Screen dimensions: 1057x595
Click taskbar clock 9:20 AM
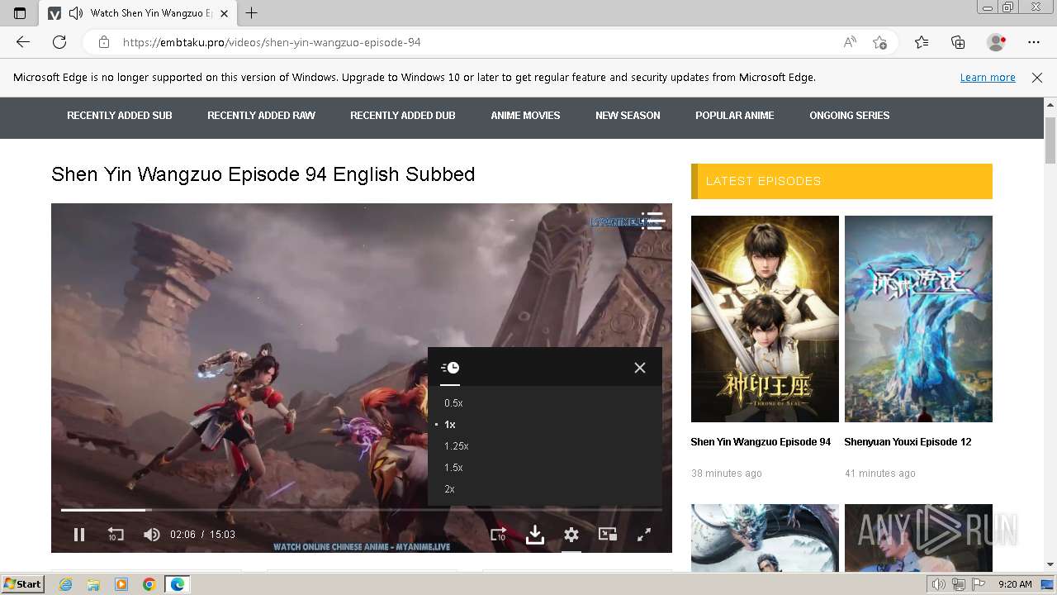click(x=1015, y=584)
